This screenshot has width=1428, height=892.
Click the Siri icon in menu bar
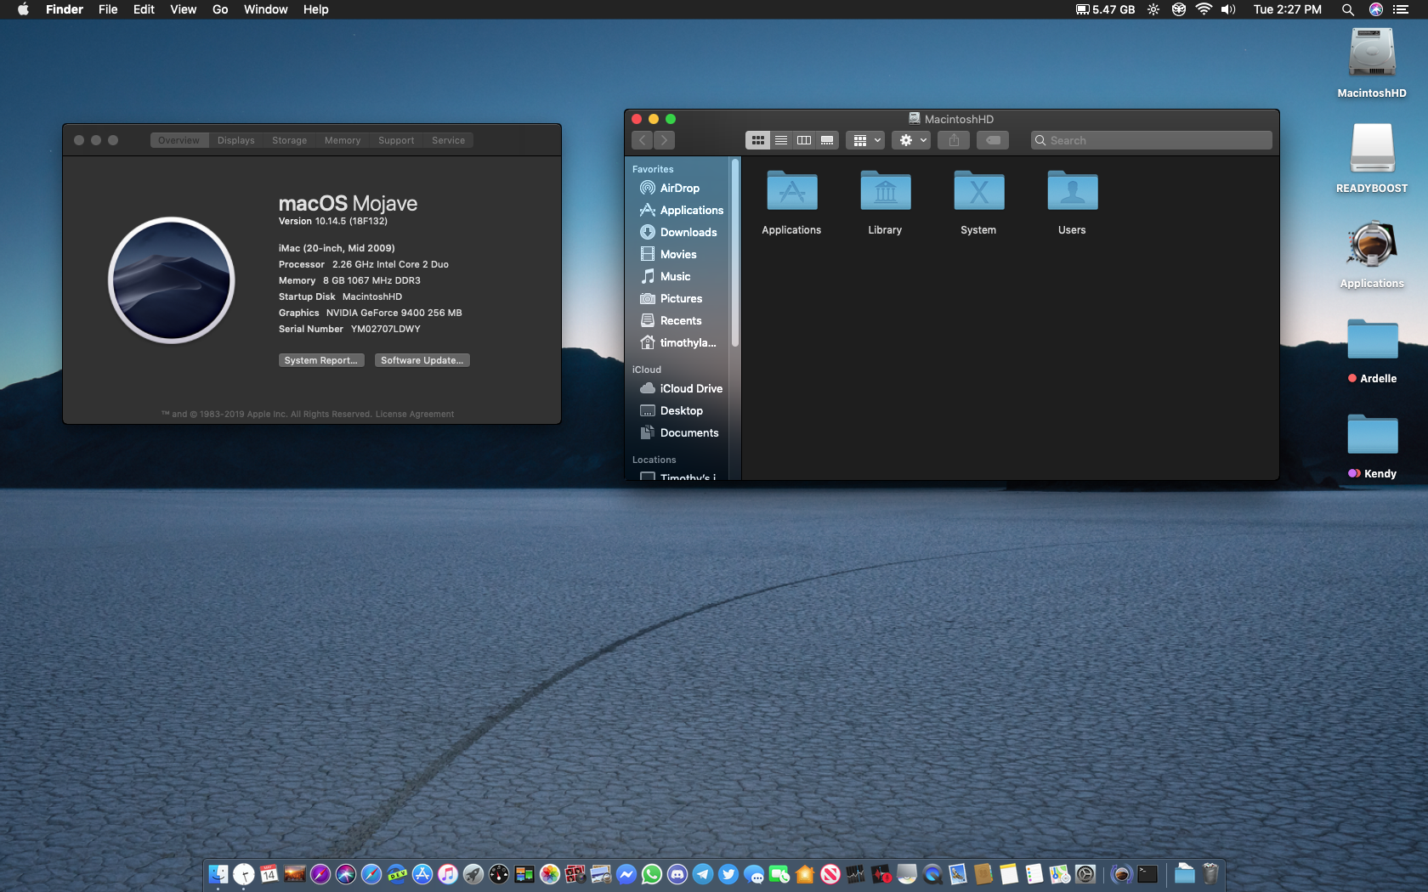[1376, 9]
